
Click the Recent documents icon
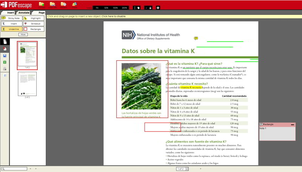[63, 5]
